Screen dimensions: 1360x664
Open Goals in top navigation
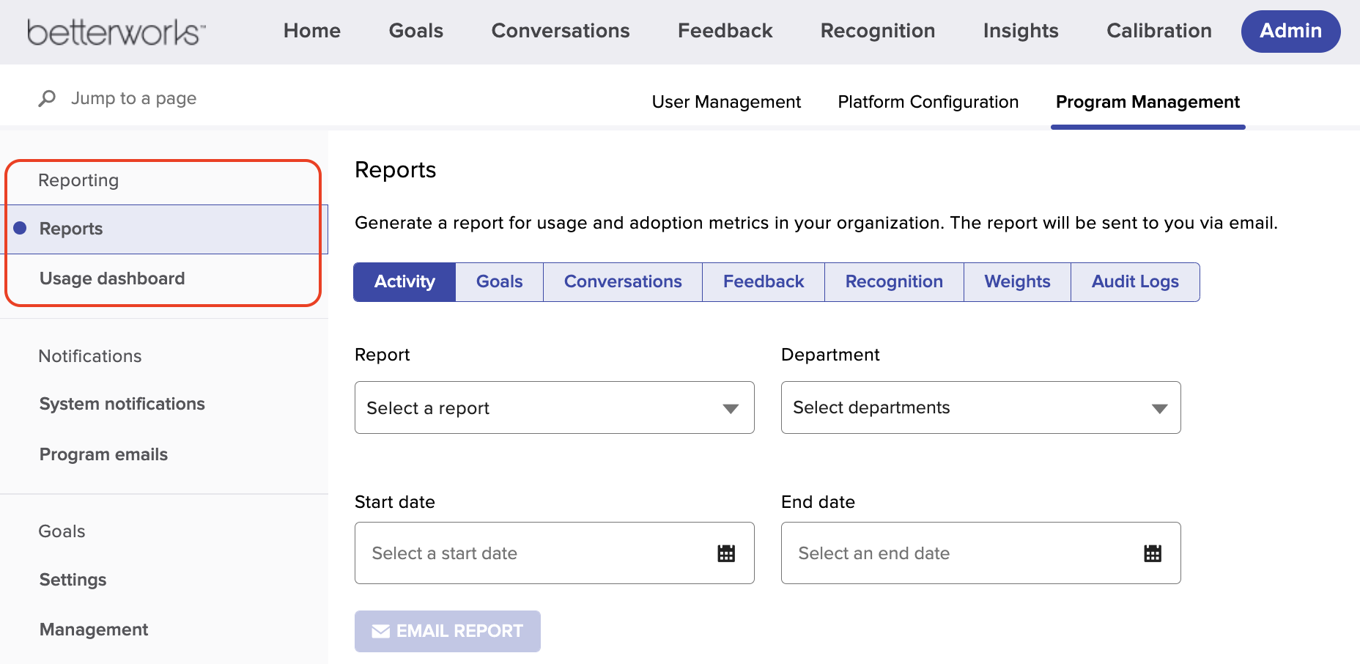[x=416, y=31]
